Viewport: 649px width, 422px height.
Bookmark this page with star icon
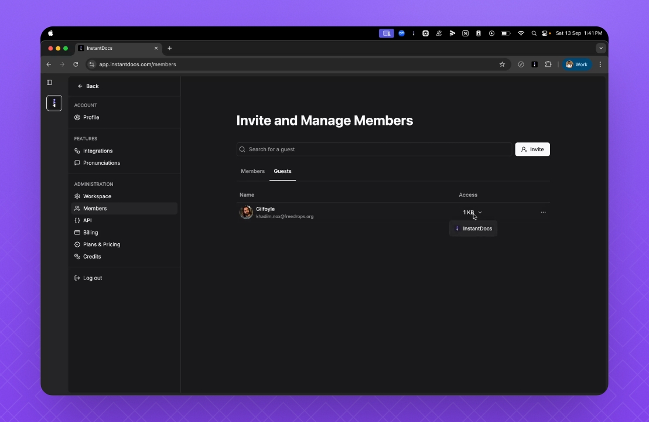502,64
